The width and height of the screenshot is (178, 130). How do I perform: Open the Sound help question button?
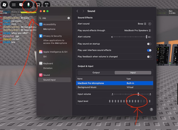click(x=151, y=109)
